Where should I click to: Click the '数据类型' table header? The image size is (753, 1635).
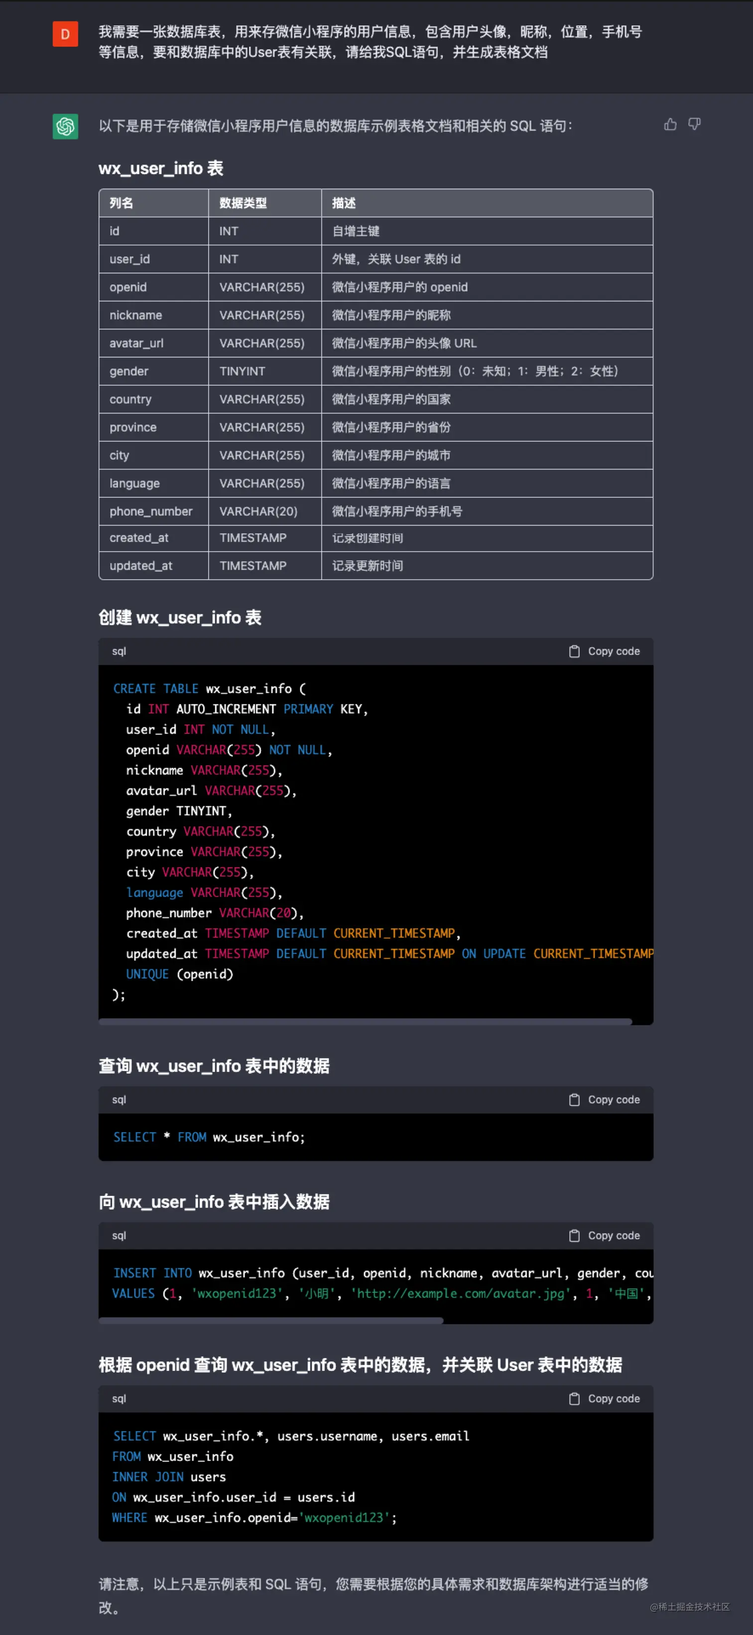click(265, 203)
